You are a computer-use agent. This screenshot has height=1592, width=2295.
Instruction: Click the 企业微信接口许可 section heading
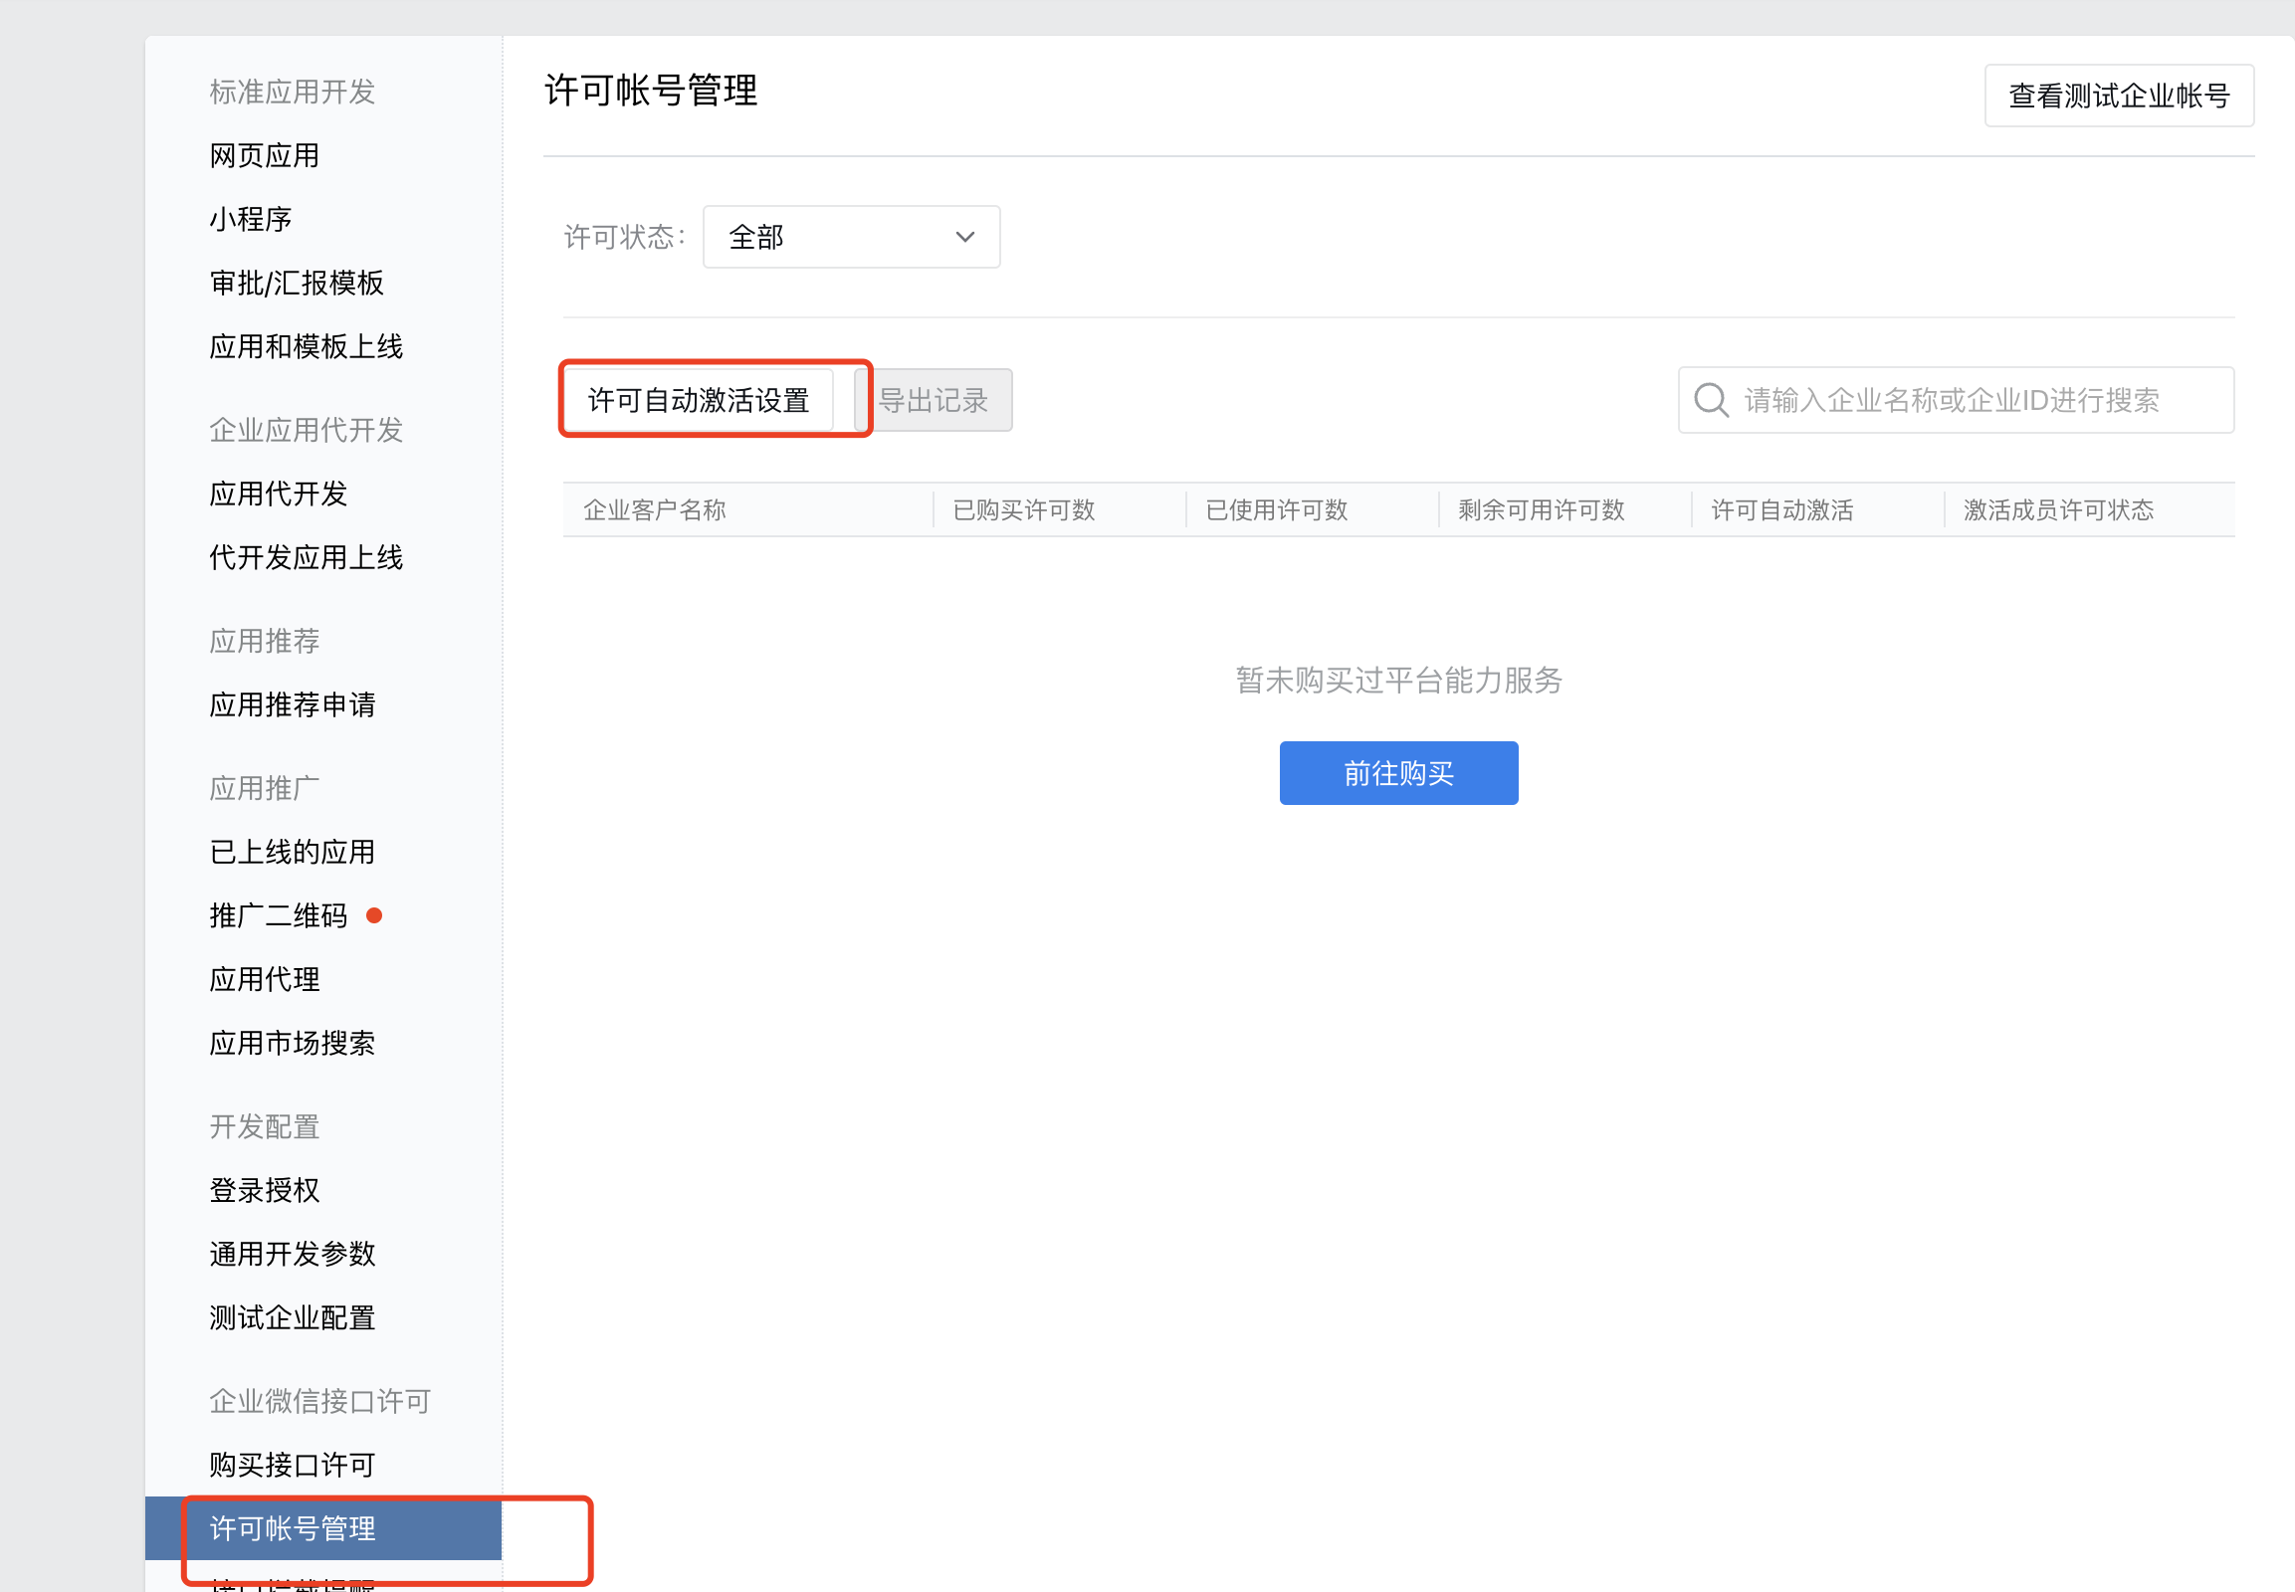[320, 1402]
